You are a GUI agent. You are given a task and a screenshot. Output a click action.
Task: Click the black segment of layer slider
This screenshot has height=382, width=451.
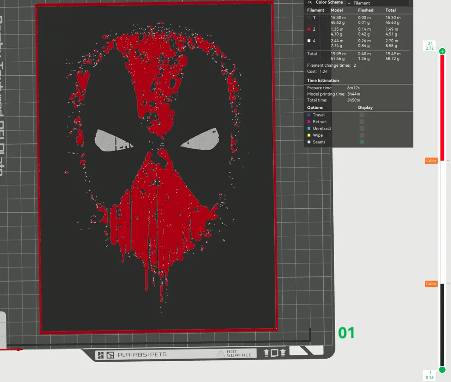(442, 325)
